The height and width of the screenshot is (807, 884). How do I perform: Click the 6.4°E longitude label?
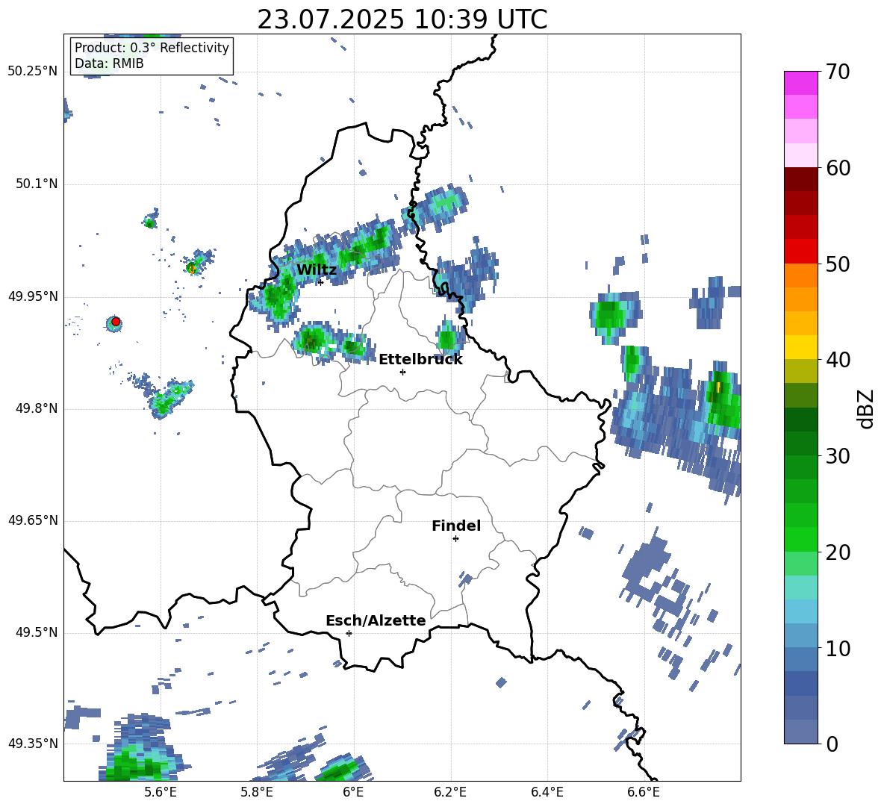547,792
